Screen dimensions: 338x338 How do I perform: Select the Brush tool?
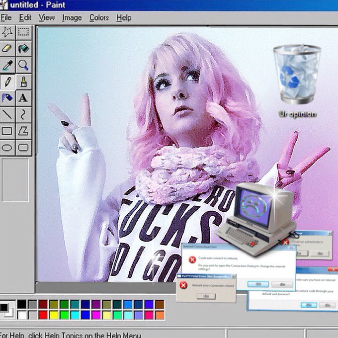(23, 82)
